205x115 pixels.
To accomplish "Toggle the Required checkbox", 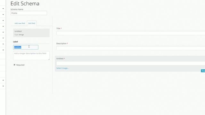I will (x=14, y=65).
